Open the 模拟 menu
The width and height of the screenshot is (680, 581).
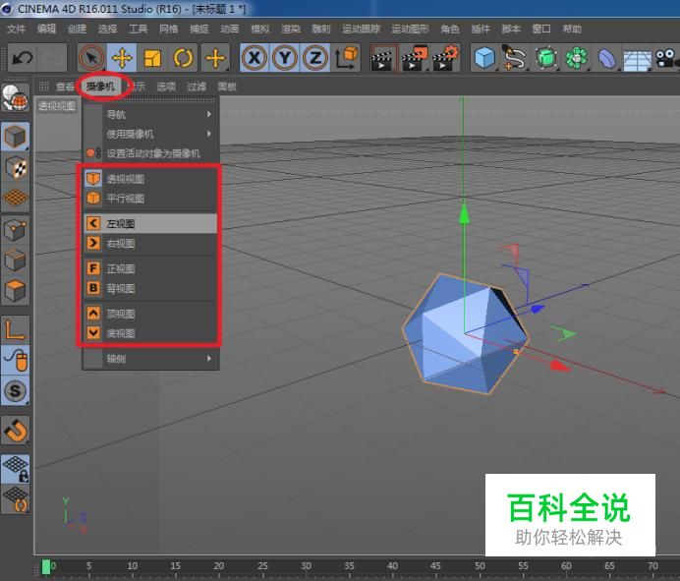pyautogui.click(x=260, y=29)
